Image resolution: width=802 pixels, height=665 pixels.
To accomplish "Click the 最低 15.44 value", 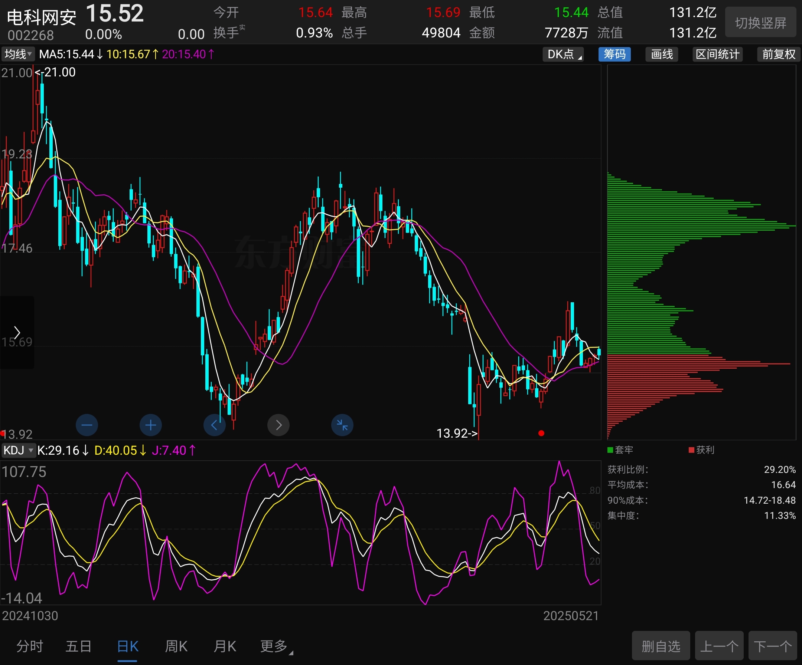I will [571, 13].
